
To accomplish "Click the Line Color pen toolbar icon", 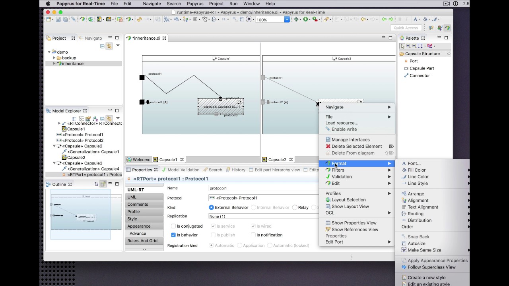I will tap(435, 19).
